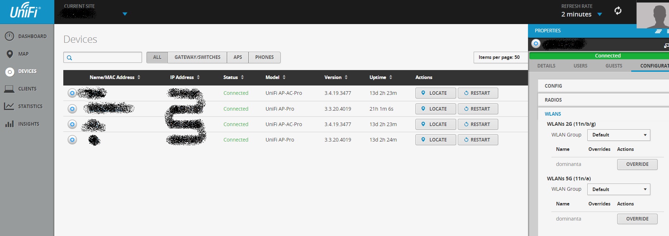Screen dimensions: 669x236
Task: Sort by Name/MAC Address column
Action: coord(115,77)
